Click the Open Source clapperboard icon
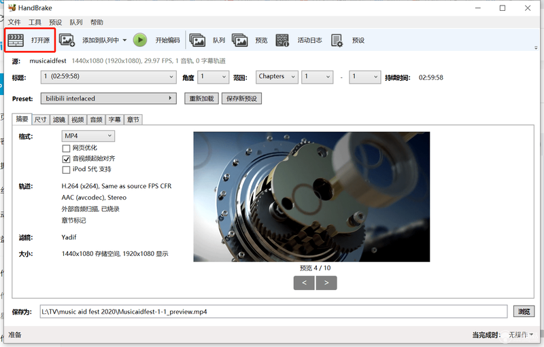 coord(16,40)
